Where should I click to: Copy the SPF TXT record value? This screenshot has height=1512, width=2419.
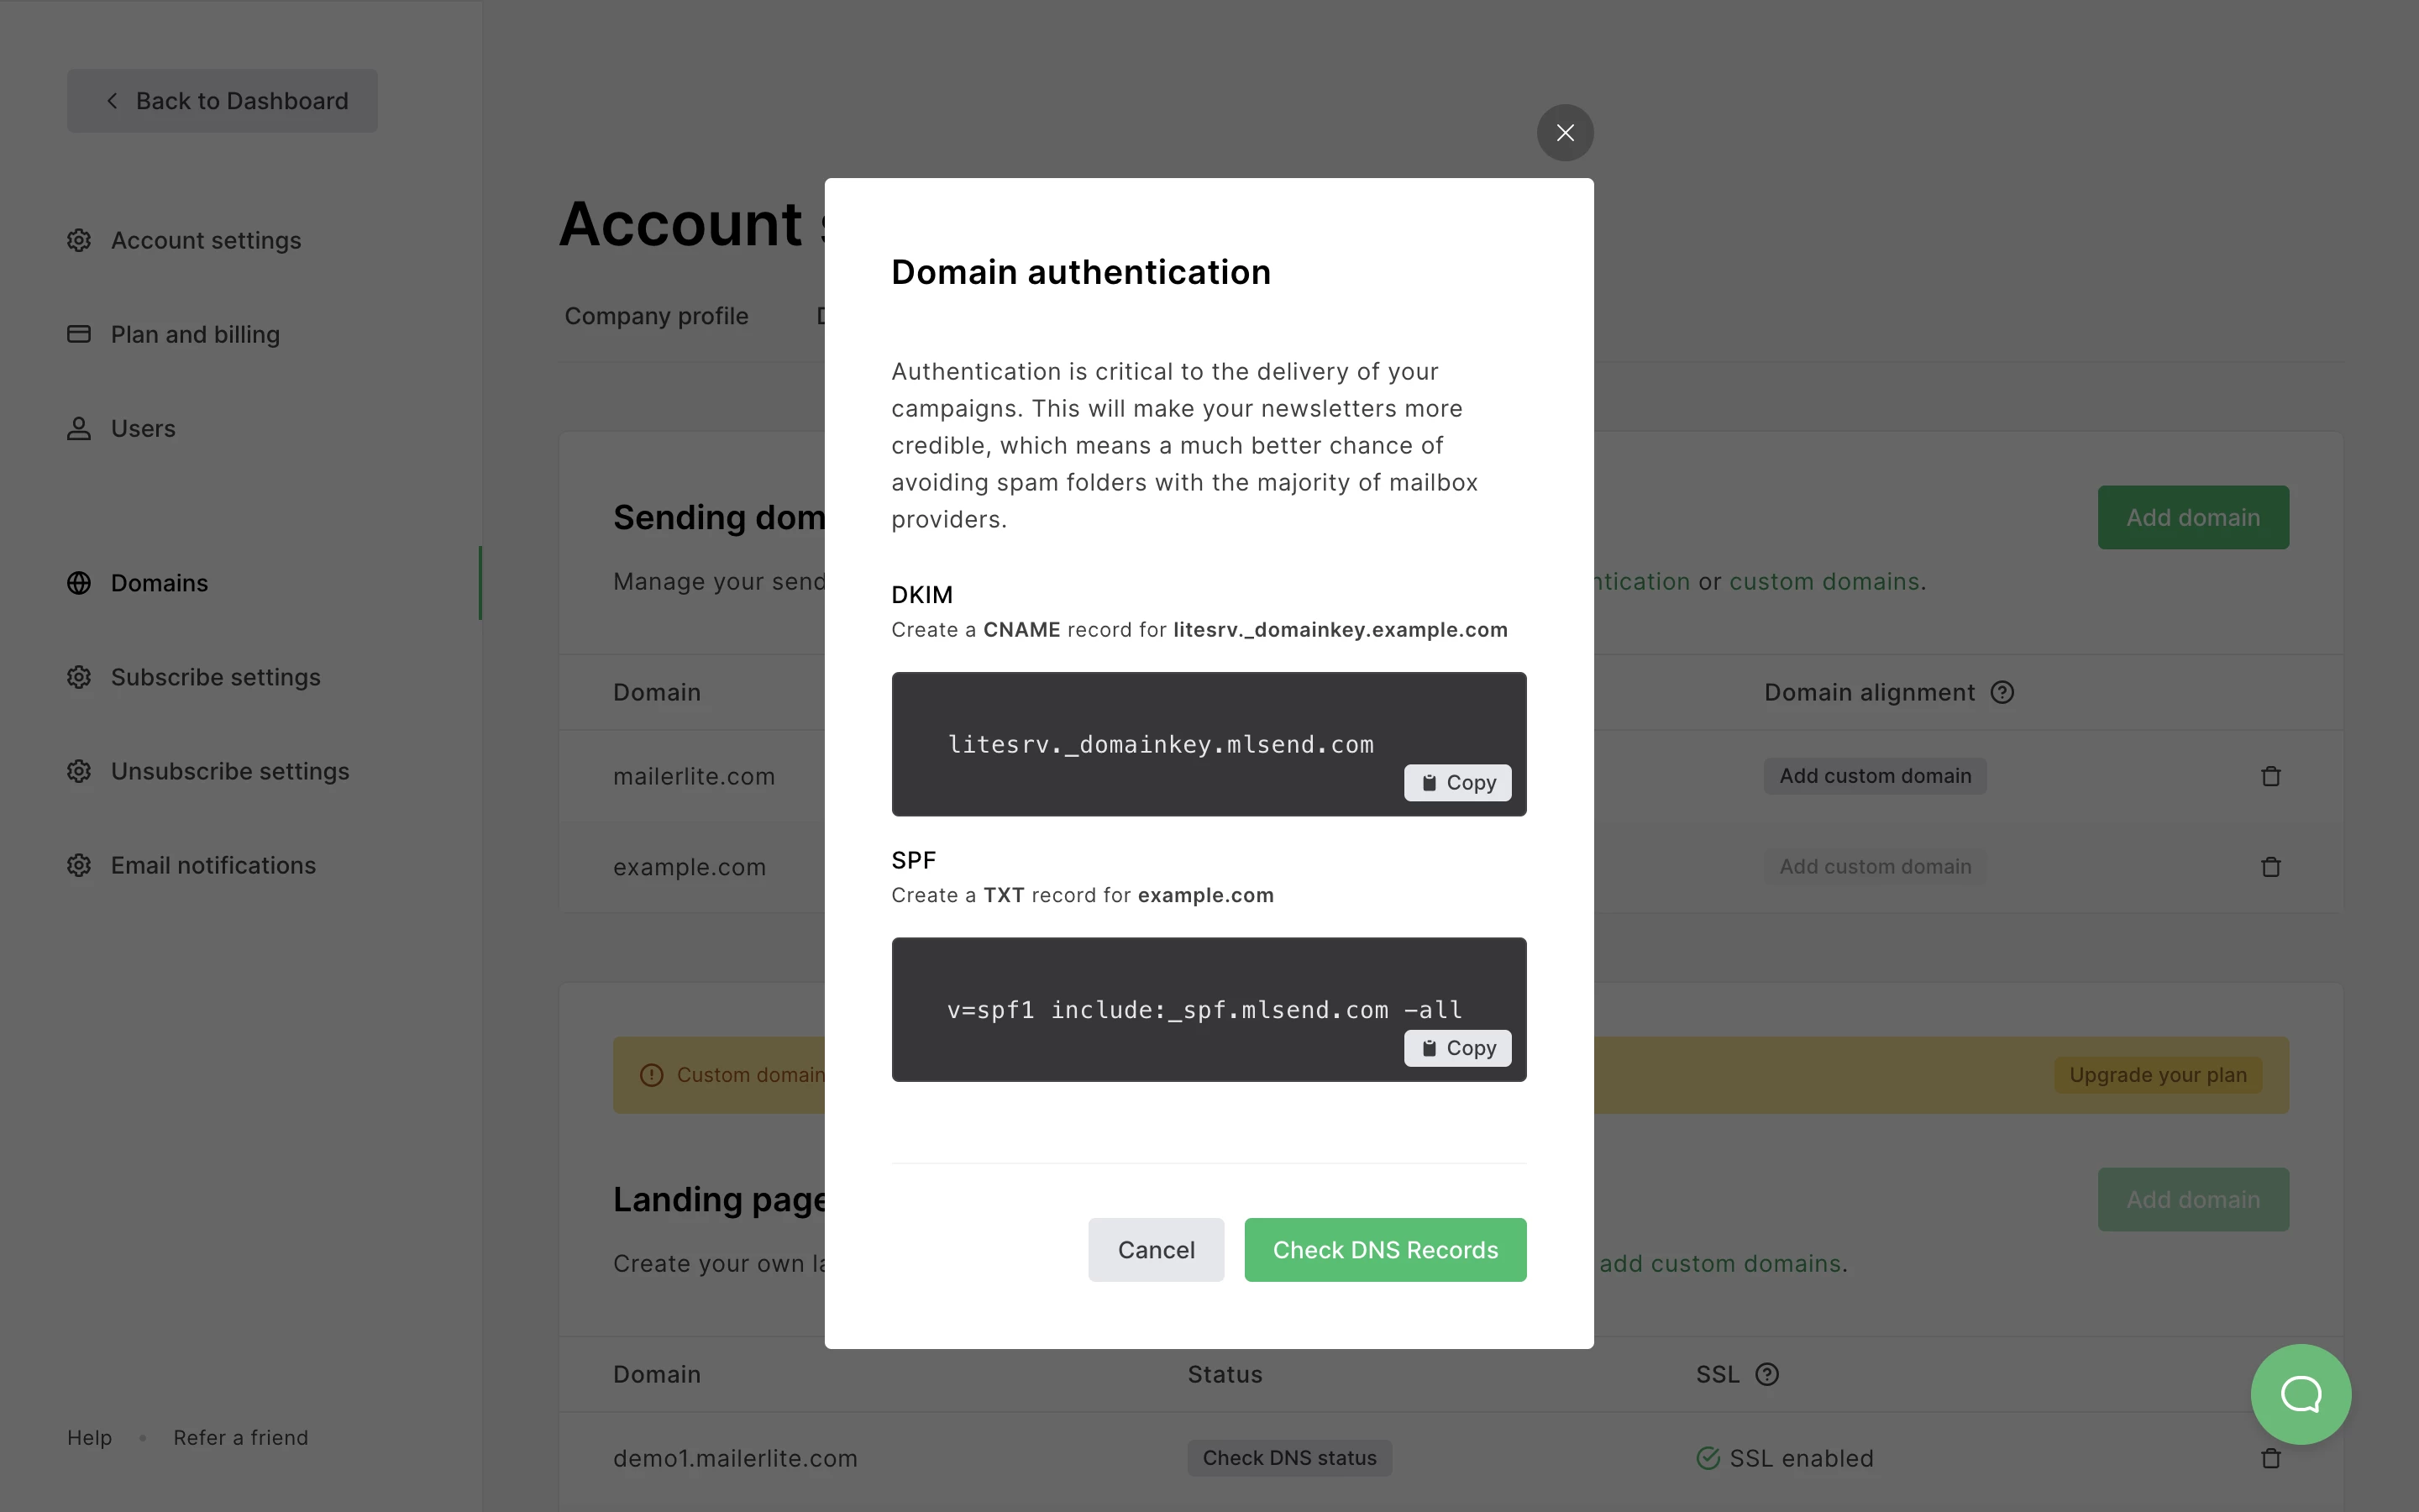point(1457,1048)
